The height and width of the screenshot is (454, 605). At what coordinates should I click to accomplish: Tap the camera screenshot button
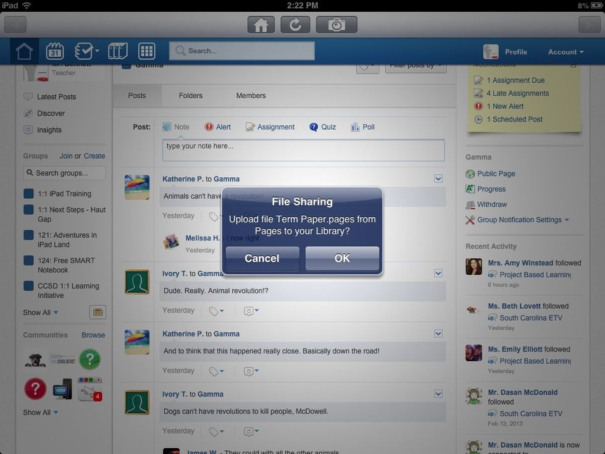coord(336,25)
